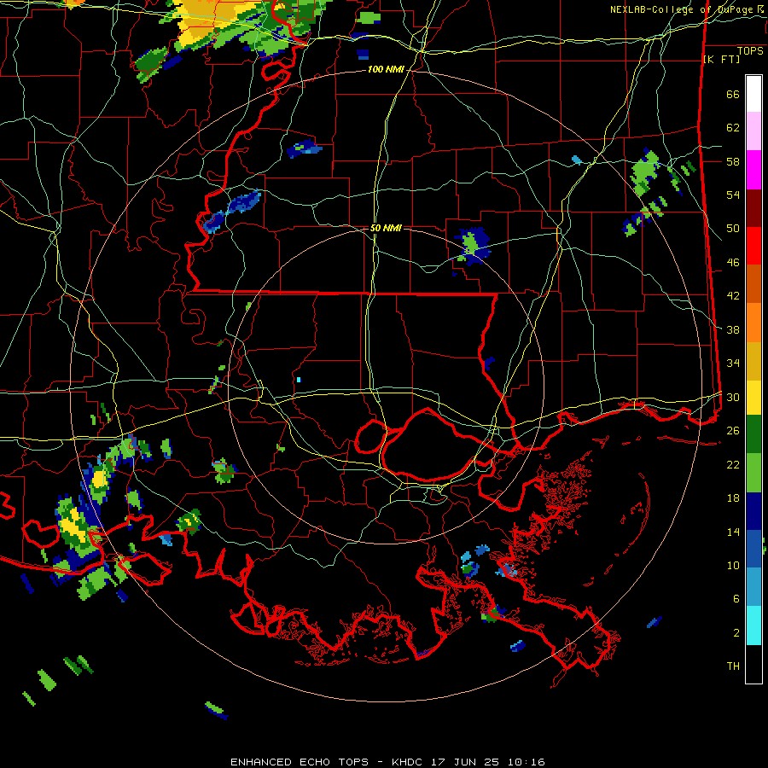Pick the cyan legend band

[753, 625]
